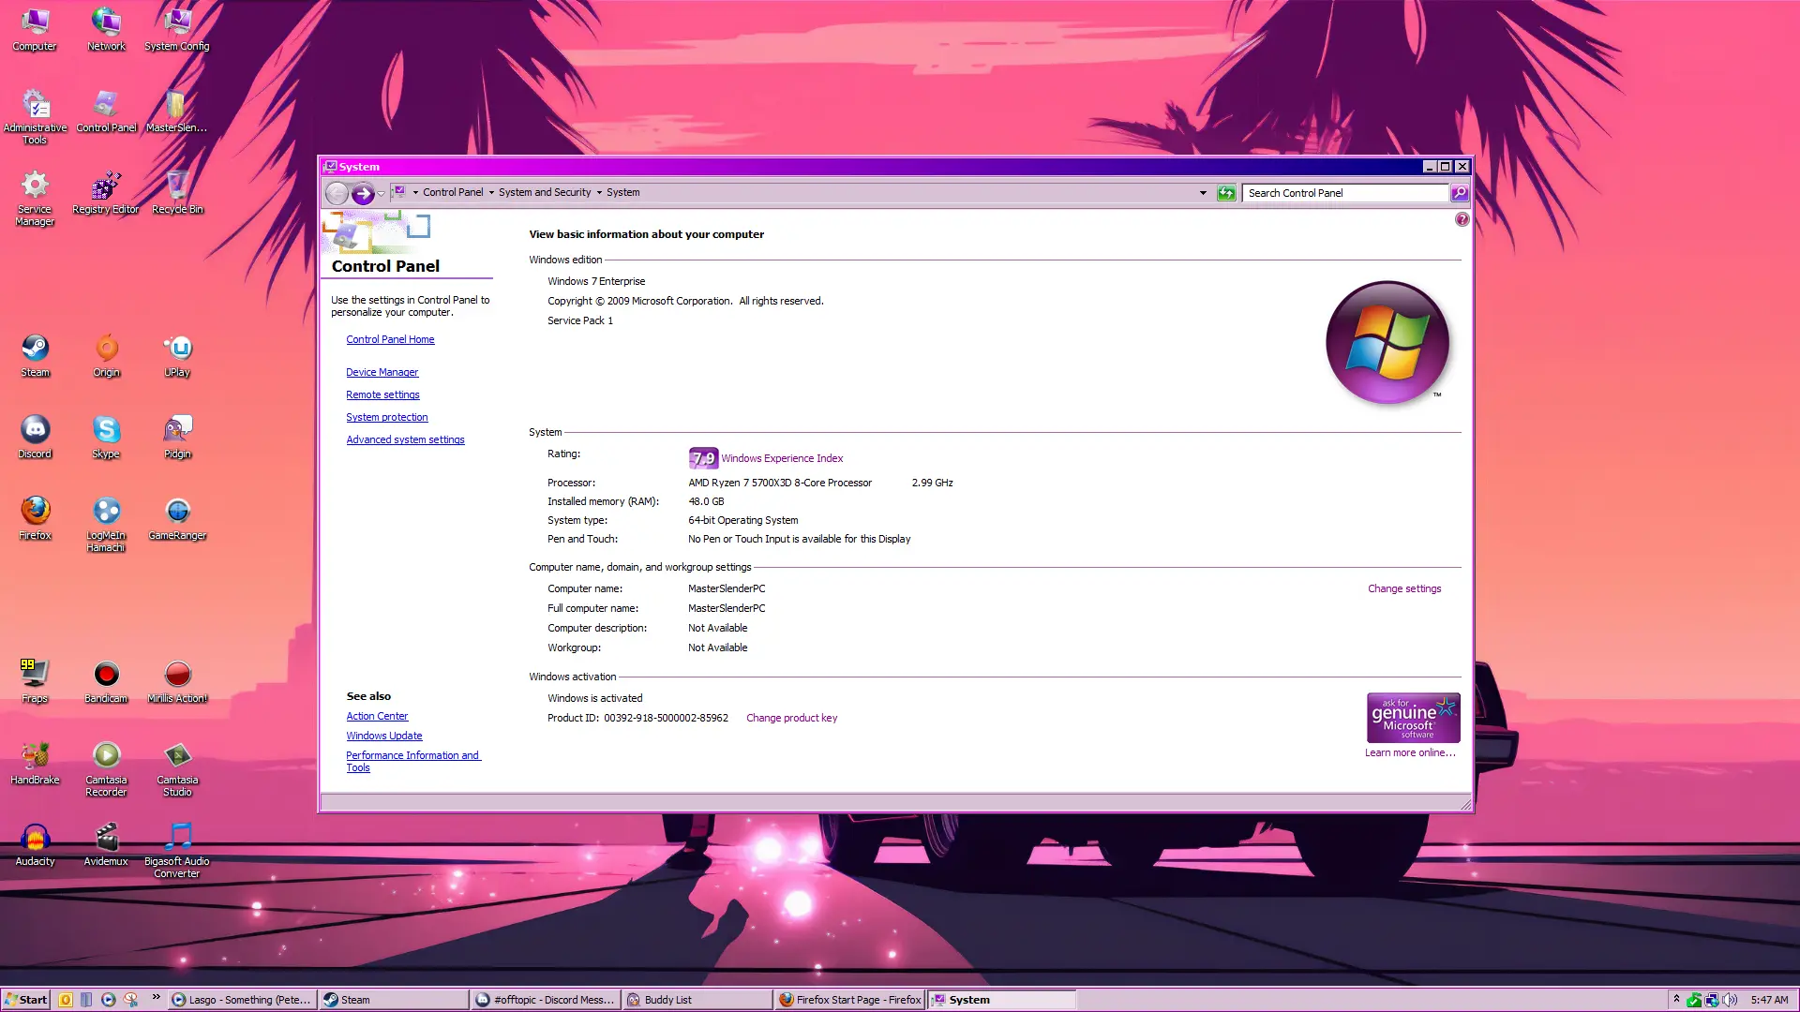Open Mirillis Action! desktop icon
Image resolution: width=1800 pixels, height=1012 pixels.
click(x=177, y=681)
